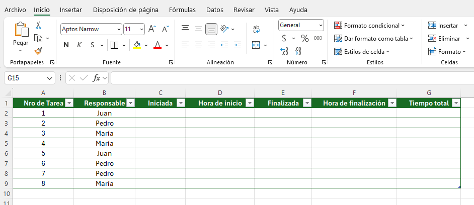Open the Hora de finalización filter dropdown

coord(392,104)
